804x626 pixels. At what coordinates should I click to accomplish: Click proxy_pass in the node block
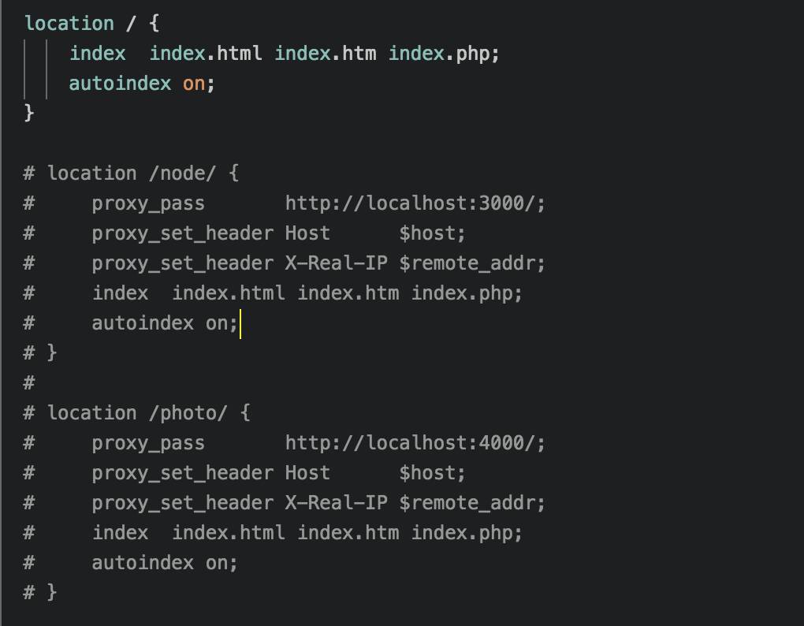click(x=148, y=203)
